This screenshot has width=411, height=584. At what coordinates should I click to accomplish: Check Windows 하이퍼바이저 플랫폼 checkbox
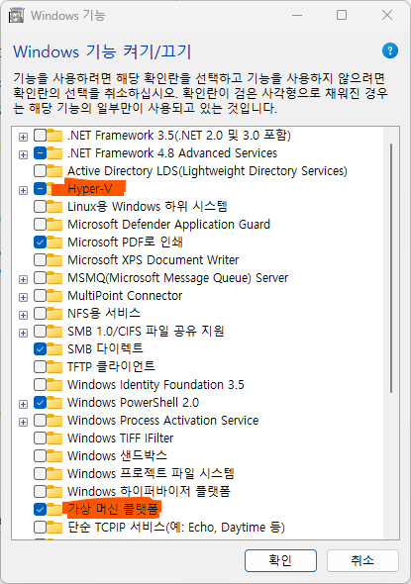tap(40, 491)
